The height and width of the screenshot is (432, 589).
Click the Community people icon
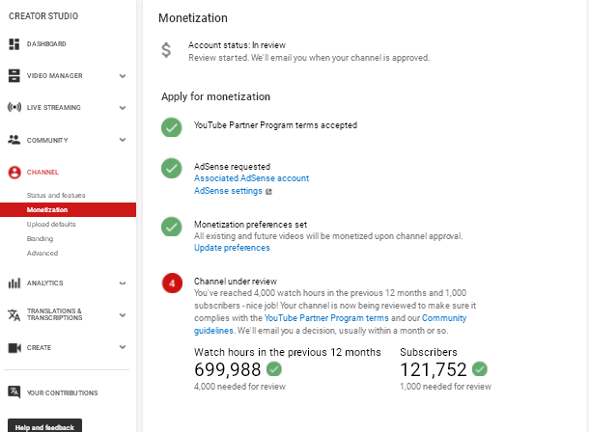(14, 140)
